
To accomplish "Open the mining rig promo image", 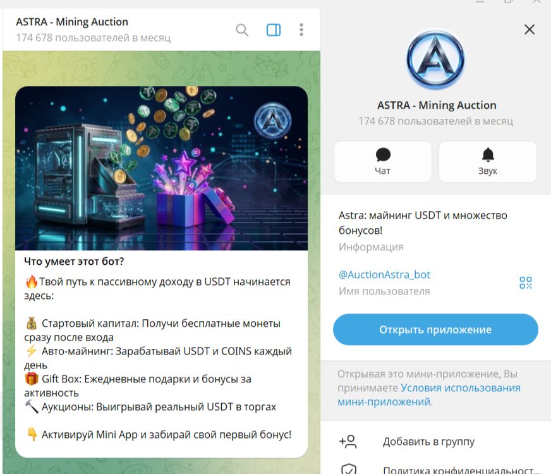I will [161, 168].
